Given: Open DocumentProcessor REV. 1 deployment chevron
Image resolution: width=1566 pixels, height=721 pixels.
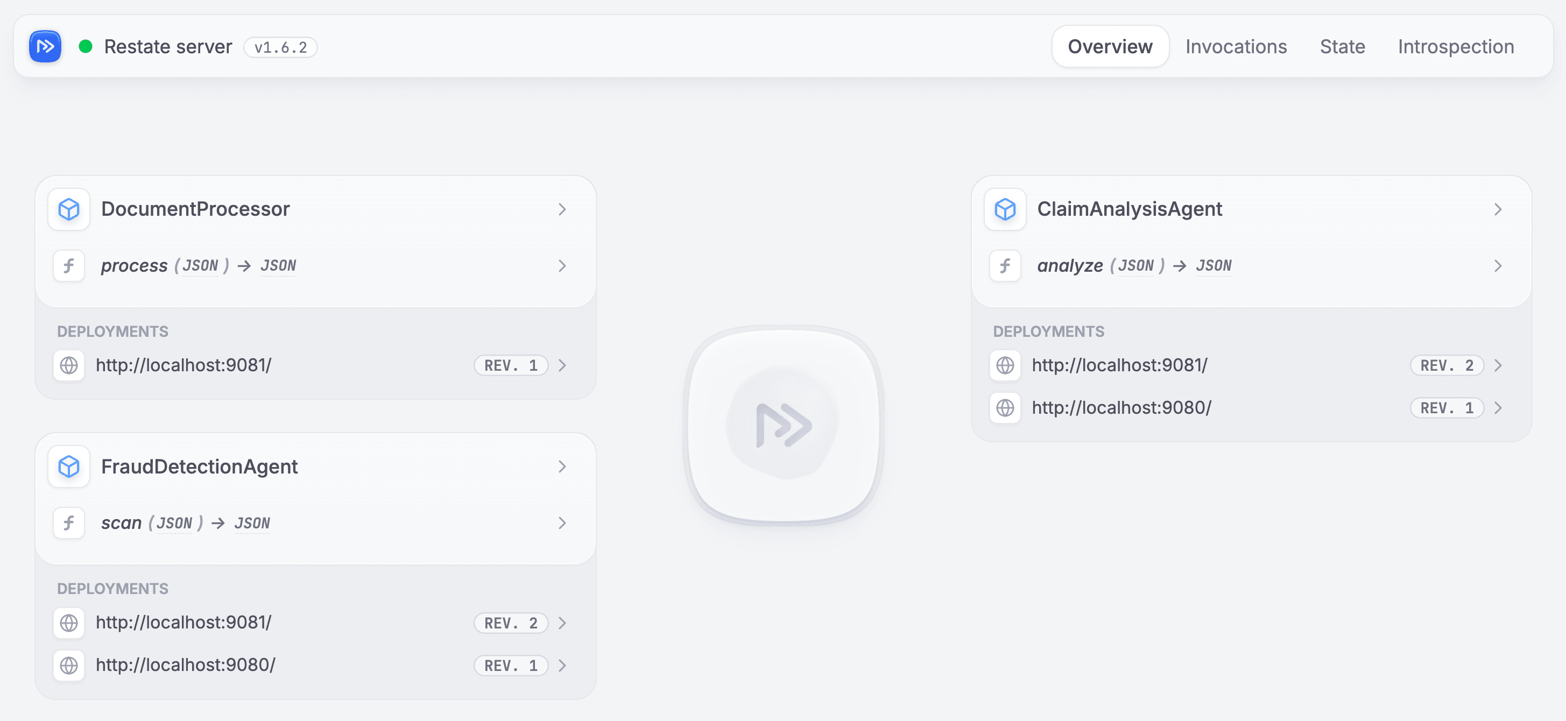Looking at the screenshot, I should (562, 365).
